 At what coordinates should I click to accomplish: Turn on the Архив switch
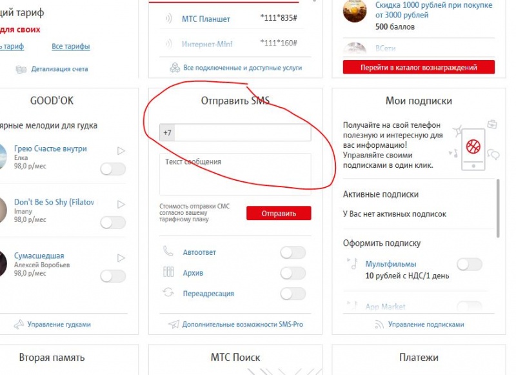coord(293,273)
